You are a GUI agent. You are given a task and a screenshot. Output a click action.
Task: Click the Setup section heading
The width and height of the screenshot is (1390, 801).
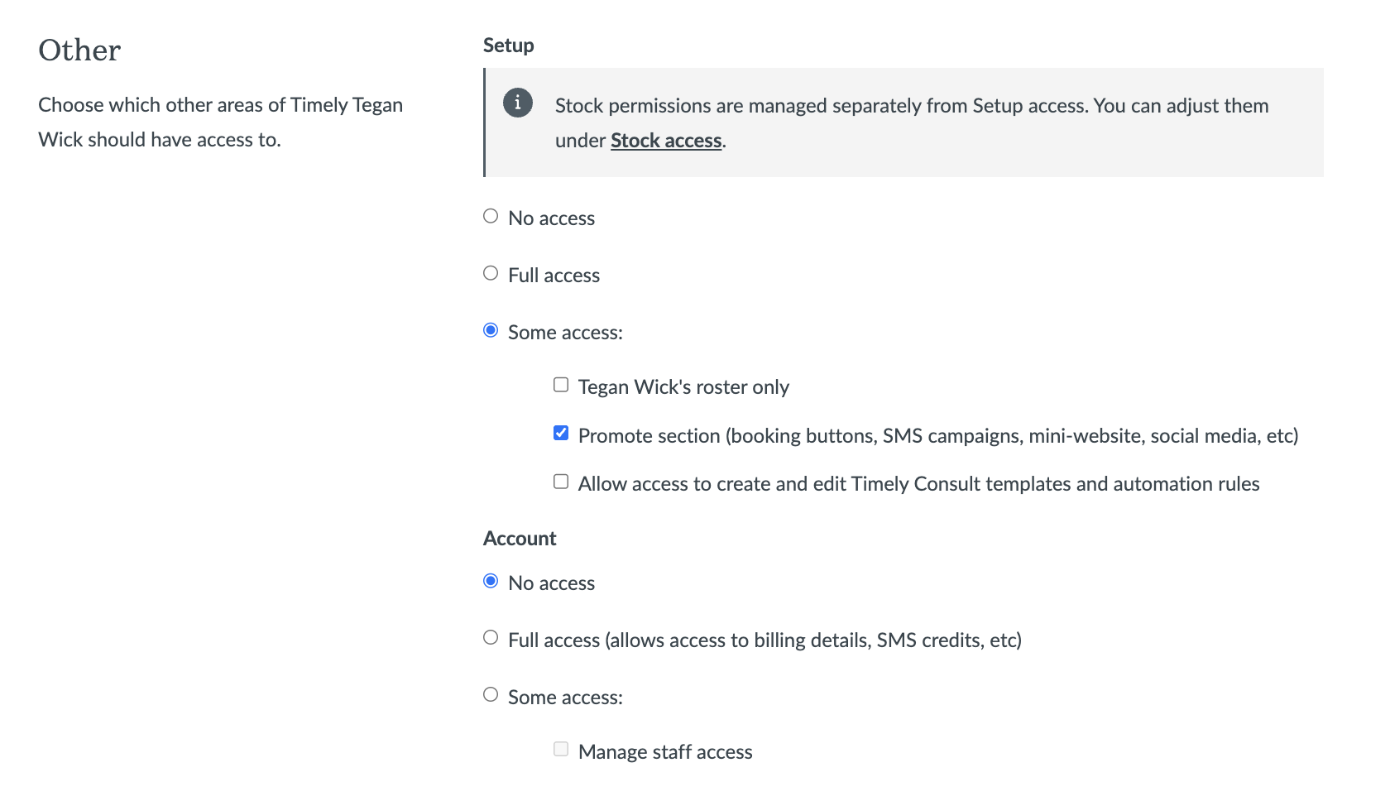[x=508, y=46]
